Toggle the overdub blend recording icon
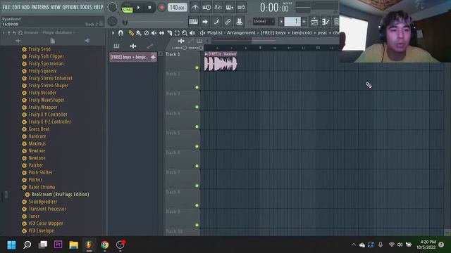This screenshot has height=253, width=451. tap(230, 7)
